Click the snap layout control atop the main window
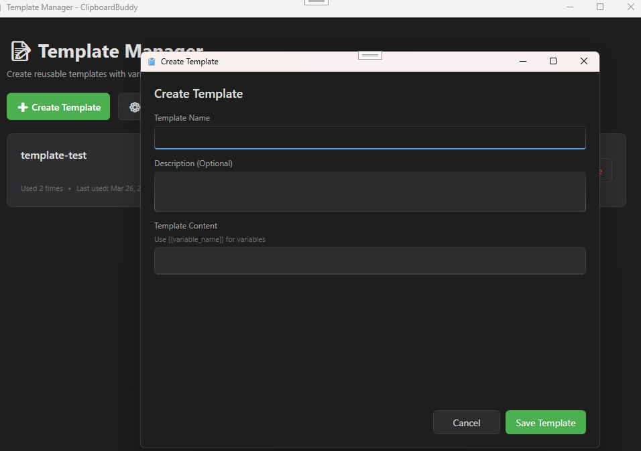Image resolution: width=641 pixels, height=451 pixels. 316,3
